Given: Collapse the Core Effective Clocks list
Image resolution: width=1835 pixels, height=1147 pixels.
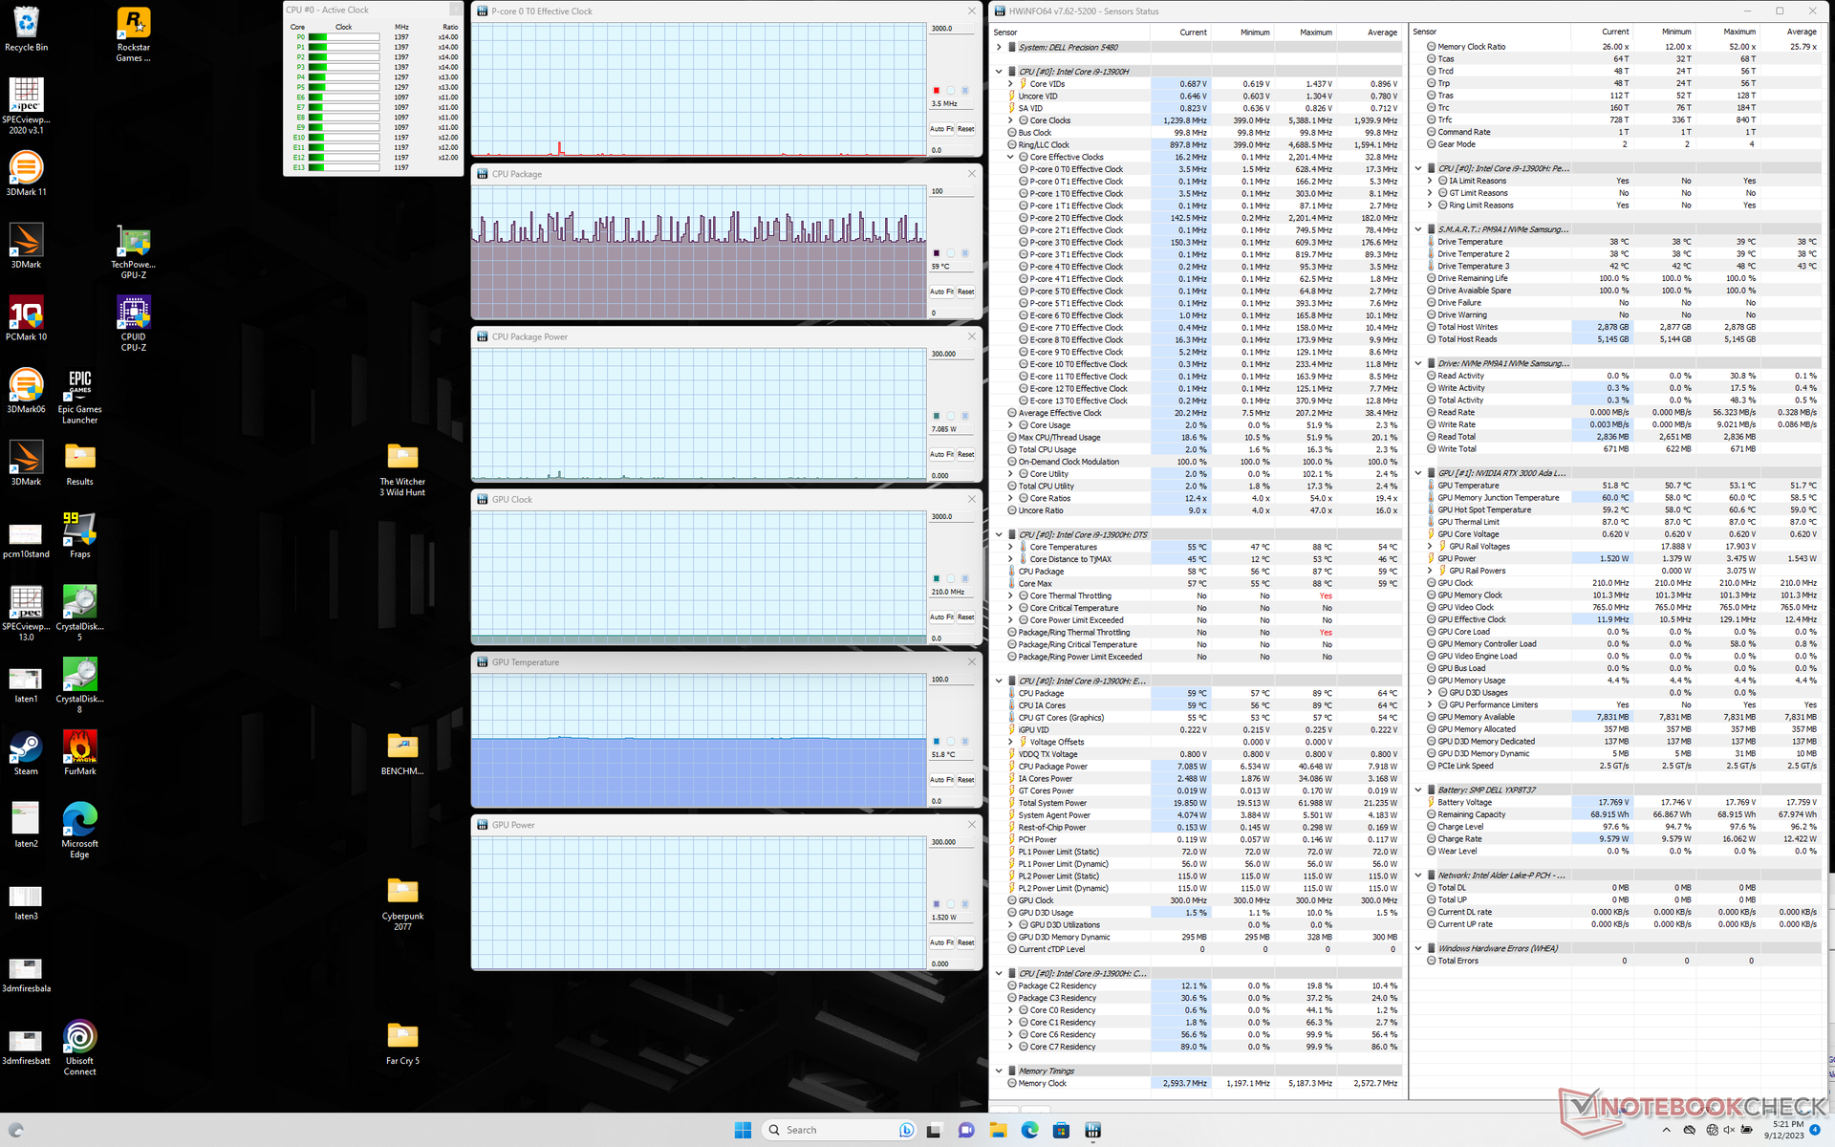Looking at the screenshot, I should (x=1010, y=157).
